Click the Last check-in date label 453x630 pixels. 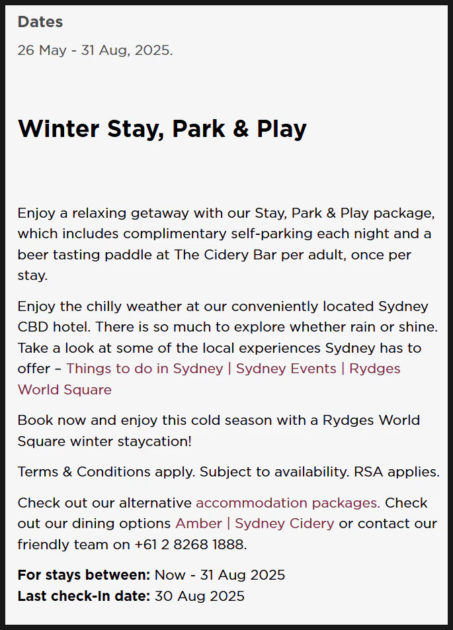click(x=84, y=596)
